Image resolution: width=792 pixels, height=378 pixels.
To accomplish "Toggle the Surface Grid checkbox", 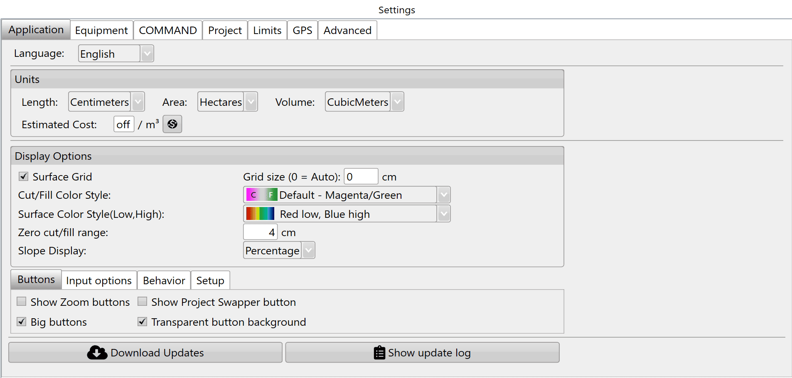I will point(23,176).
